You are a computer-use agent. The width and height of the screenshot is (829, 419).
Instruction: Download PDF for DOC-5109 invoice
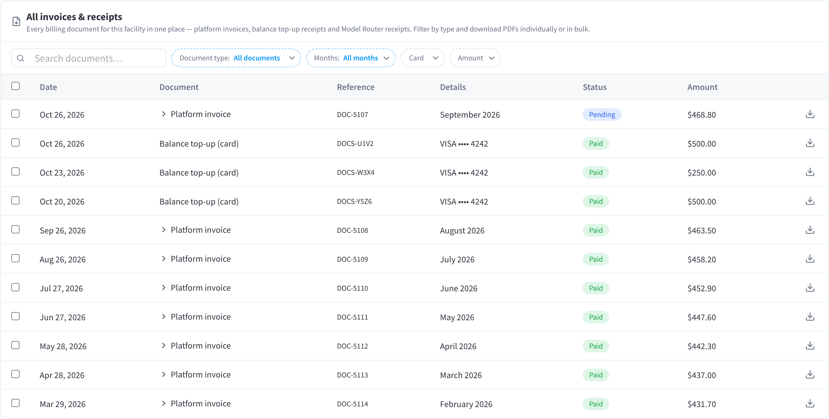pyautogui.click(x=810, y=259)
